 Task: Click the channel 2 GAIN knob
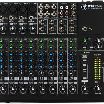(x=13, y=29)
